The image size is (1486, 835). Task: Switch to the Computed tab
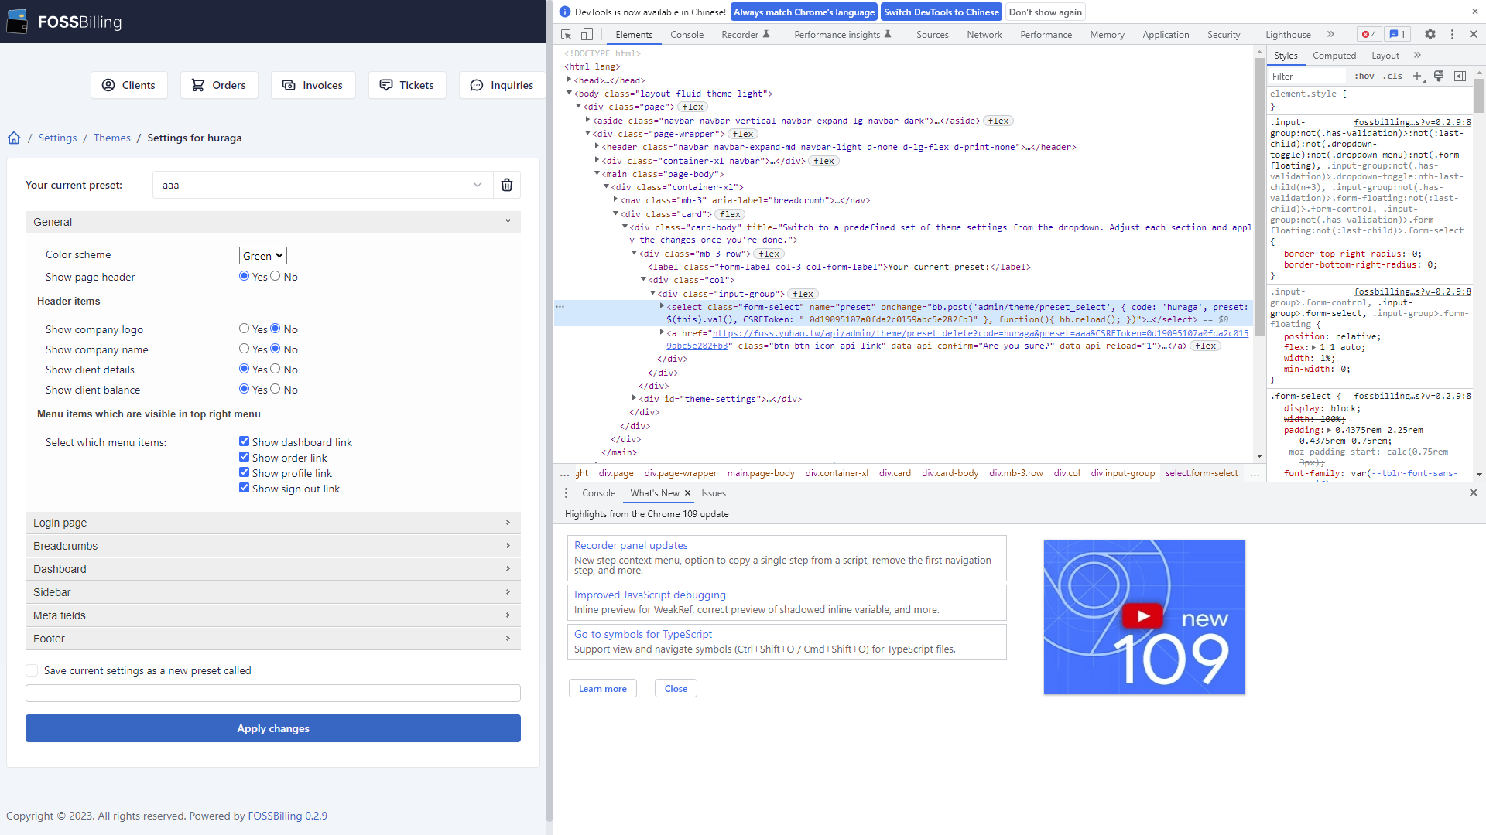pyautogui.click(x=1334, y=55)
